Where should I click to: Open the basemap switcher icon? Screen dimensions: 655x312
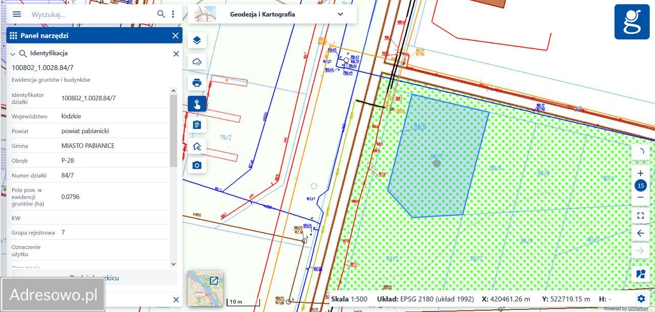(x=640, y=274)
